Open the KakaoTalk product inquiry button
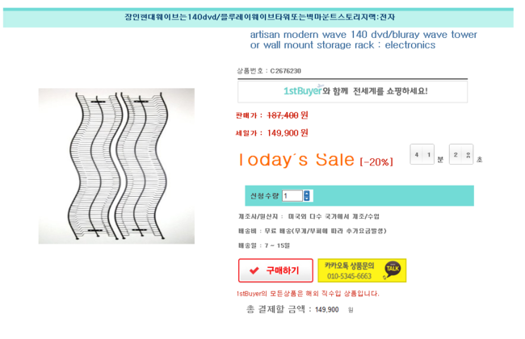The image size is (525, 339). (351, 270)
